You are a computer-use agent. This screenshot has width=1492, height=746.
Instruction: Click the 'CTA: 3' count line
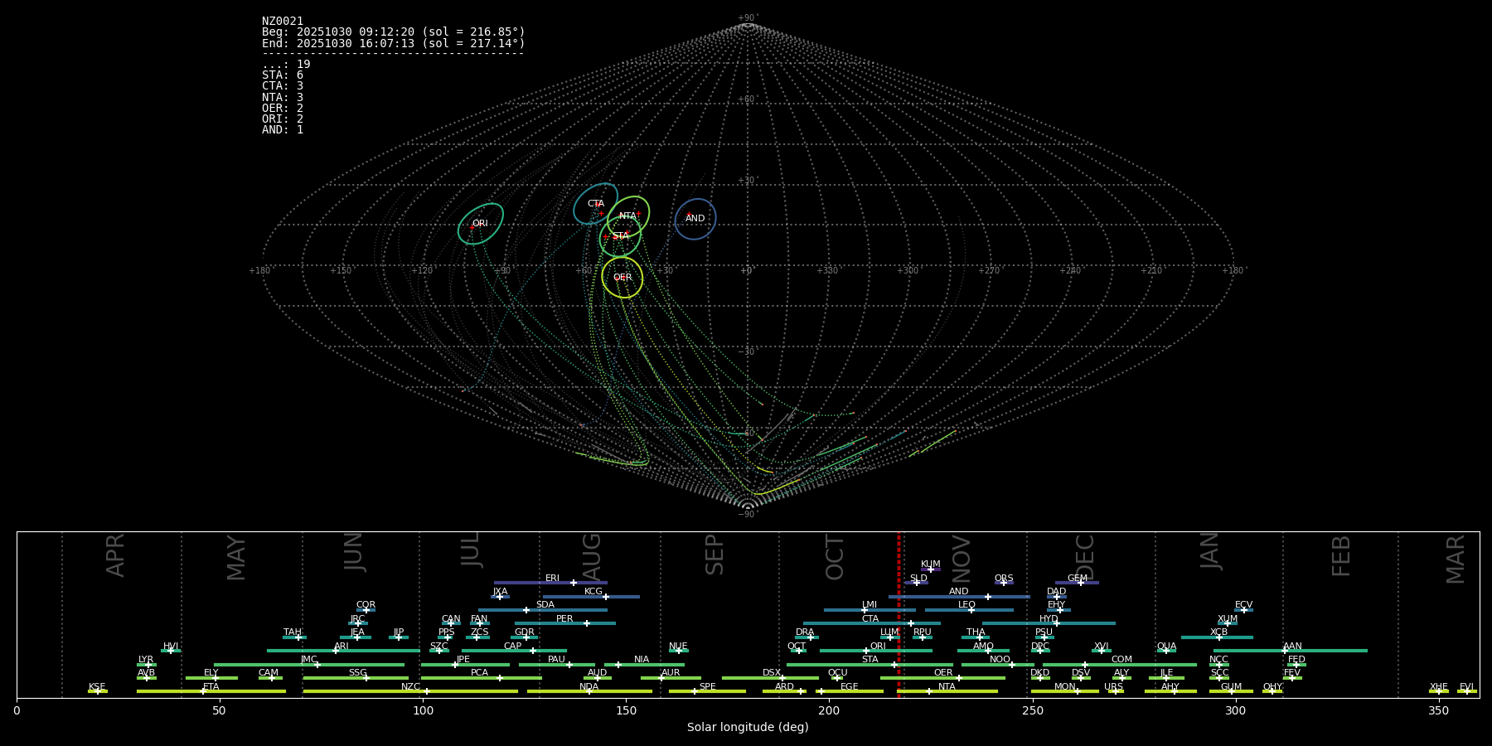click(283, 86)
